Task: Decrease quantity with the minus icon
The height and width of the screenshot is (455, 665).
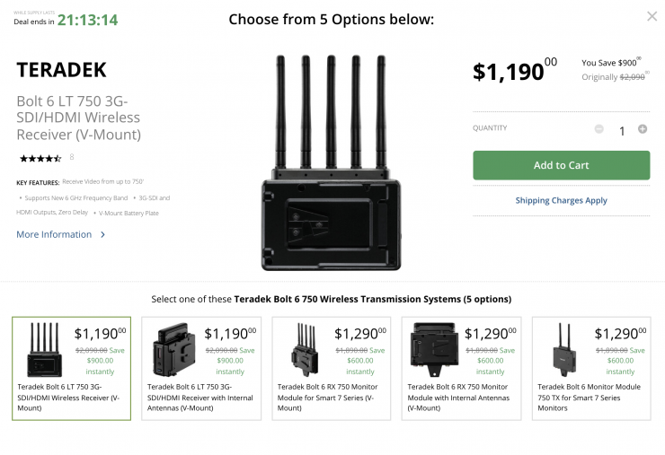Action: 599,129
